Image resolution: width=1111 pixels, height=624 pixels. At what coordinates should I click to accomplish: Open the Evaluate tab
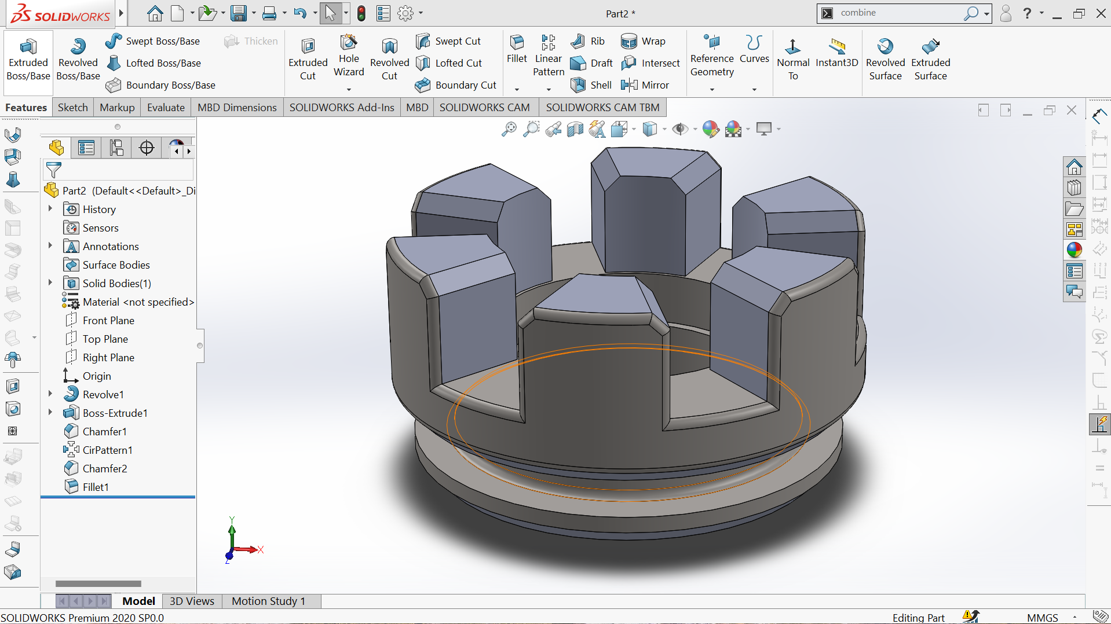(166, 108)
